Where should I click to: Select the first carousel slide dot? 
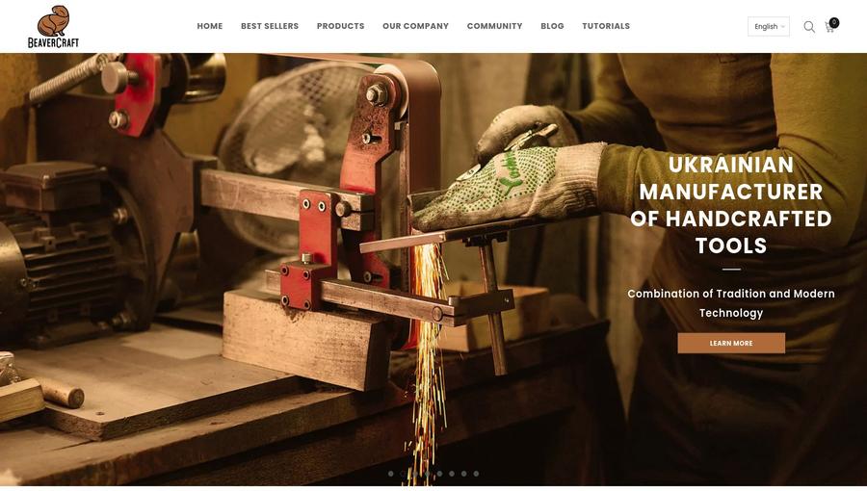391,474
